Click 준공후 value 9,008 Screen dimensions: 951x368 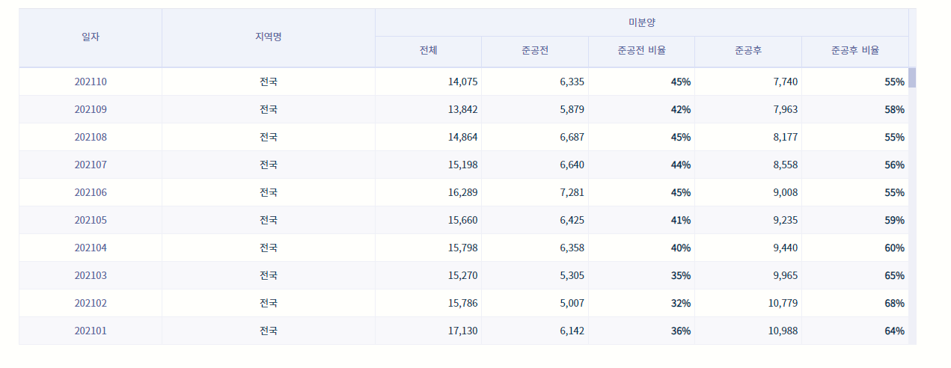coord(786,192)
